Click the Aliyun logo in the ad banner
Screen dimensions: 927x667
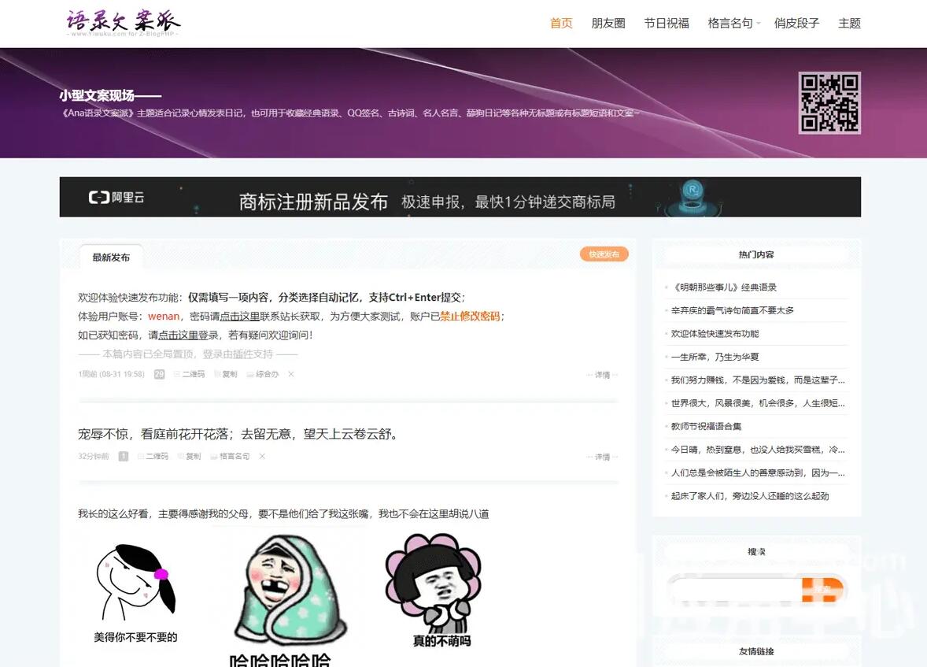[x=116, y=196]
